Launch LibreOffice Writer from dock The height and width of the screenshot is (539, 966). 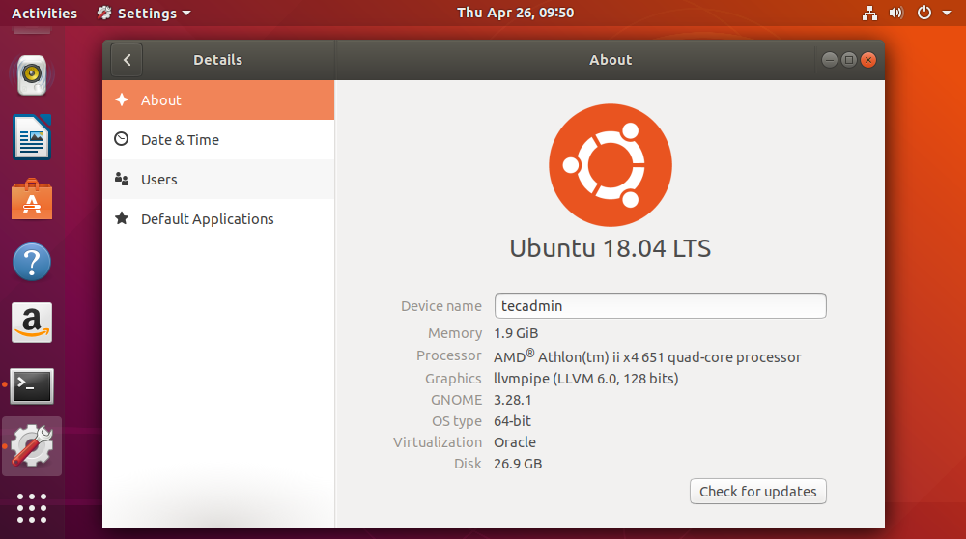tap(32, 137)
